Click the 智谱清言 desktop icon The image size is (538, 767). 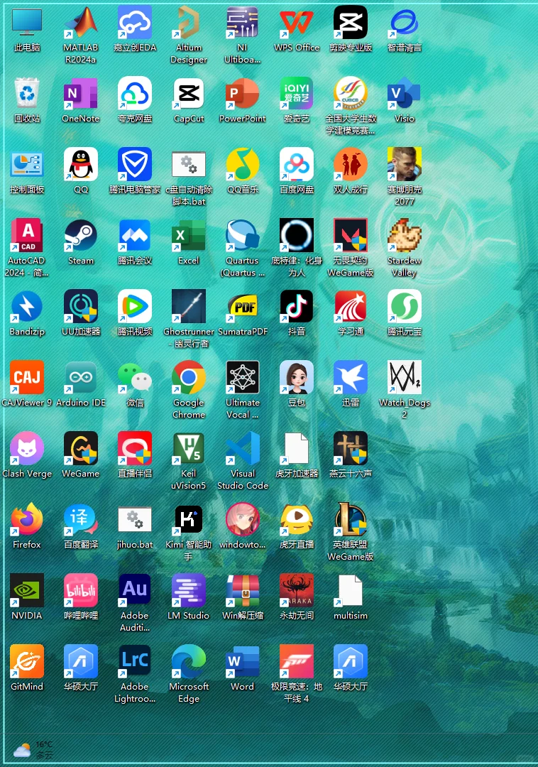point(404,23)
